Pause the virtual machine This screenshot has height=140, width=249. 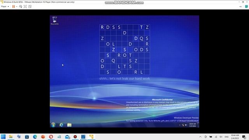[x=14, y=7]
